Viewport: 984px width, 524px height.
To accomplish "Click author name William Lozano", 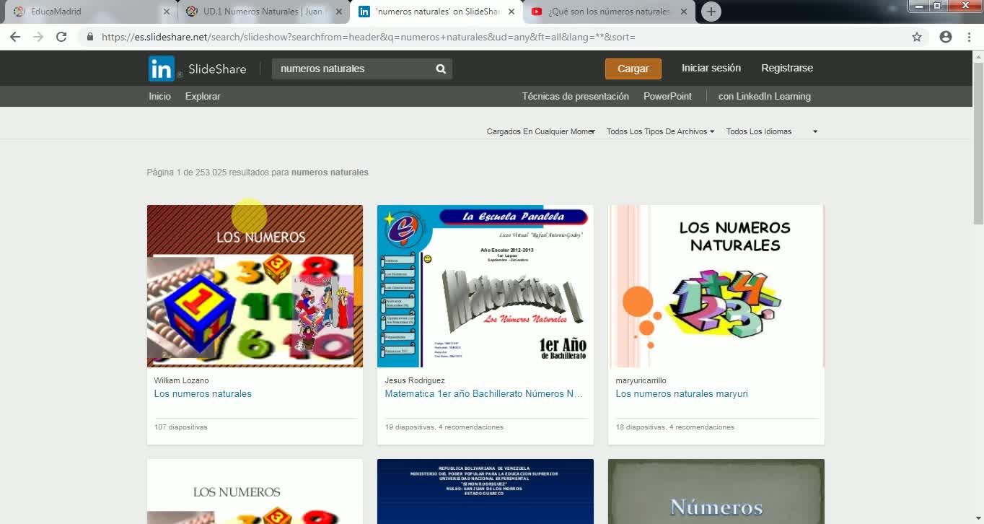I will pyautogui.click(x=181, y=380).
